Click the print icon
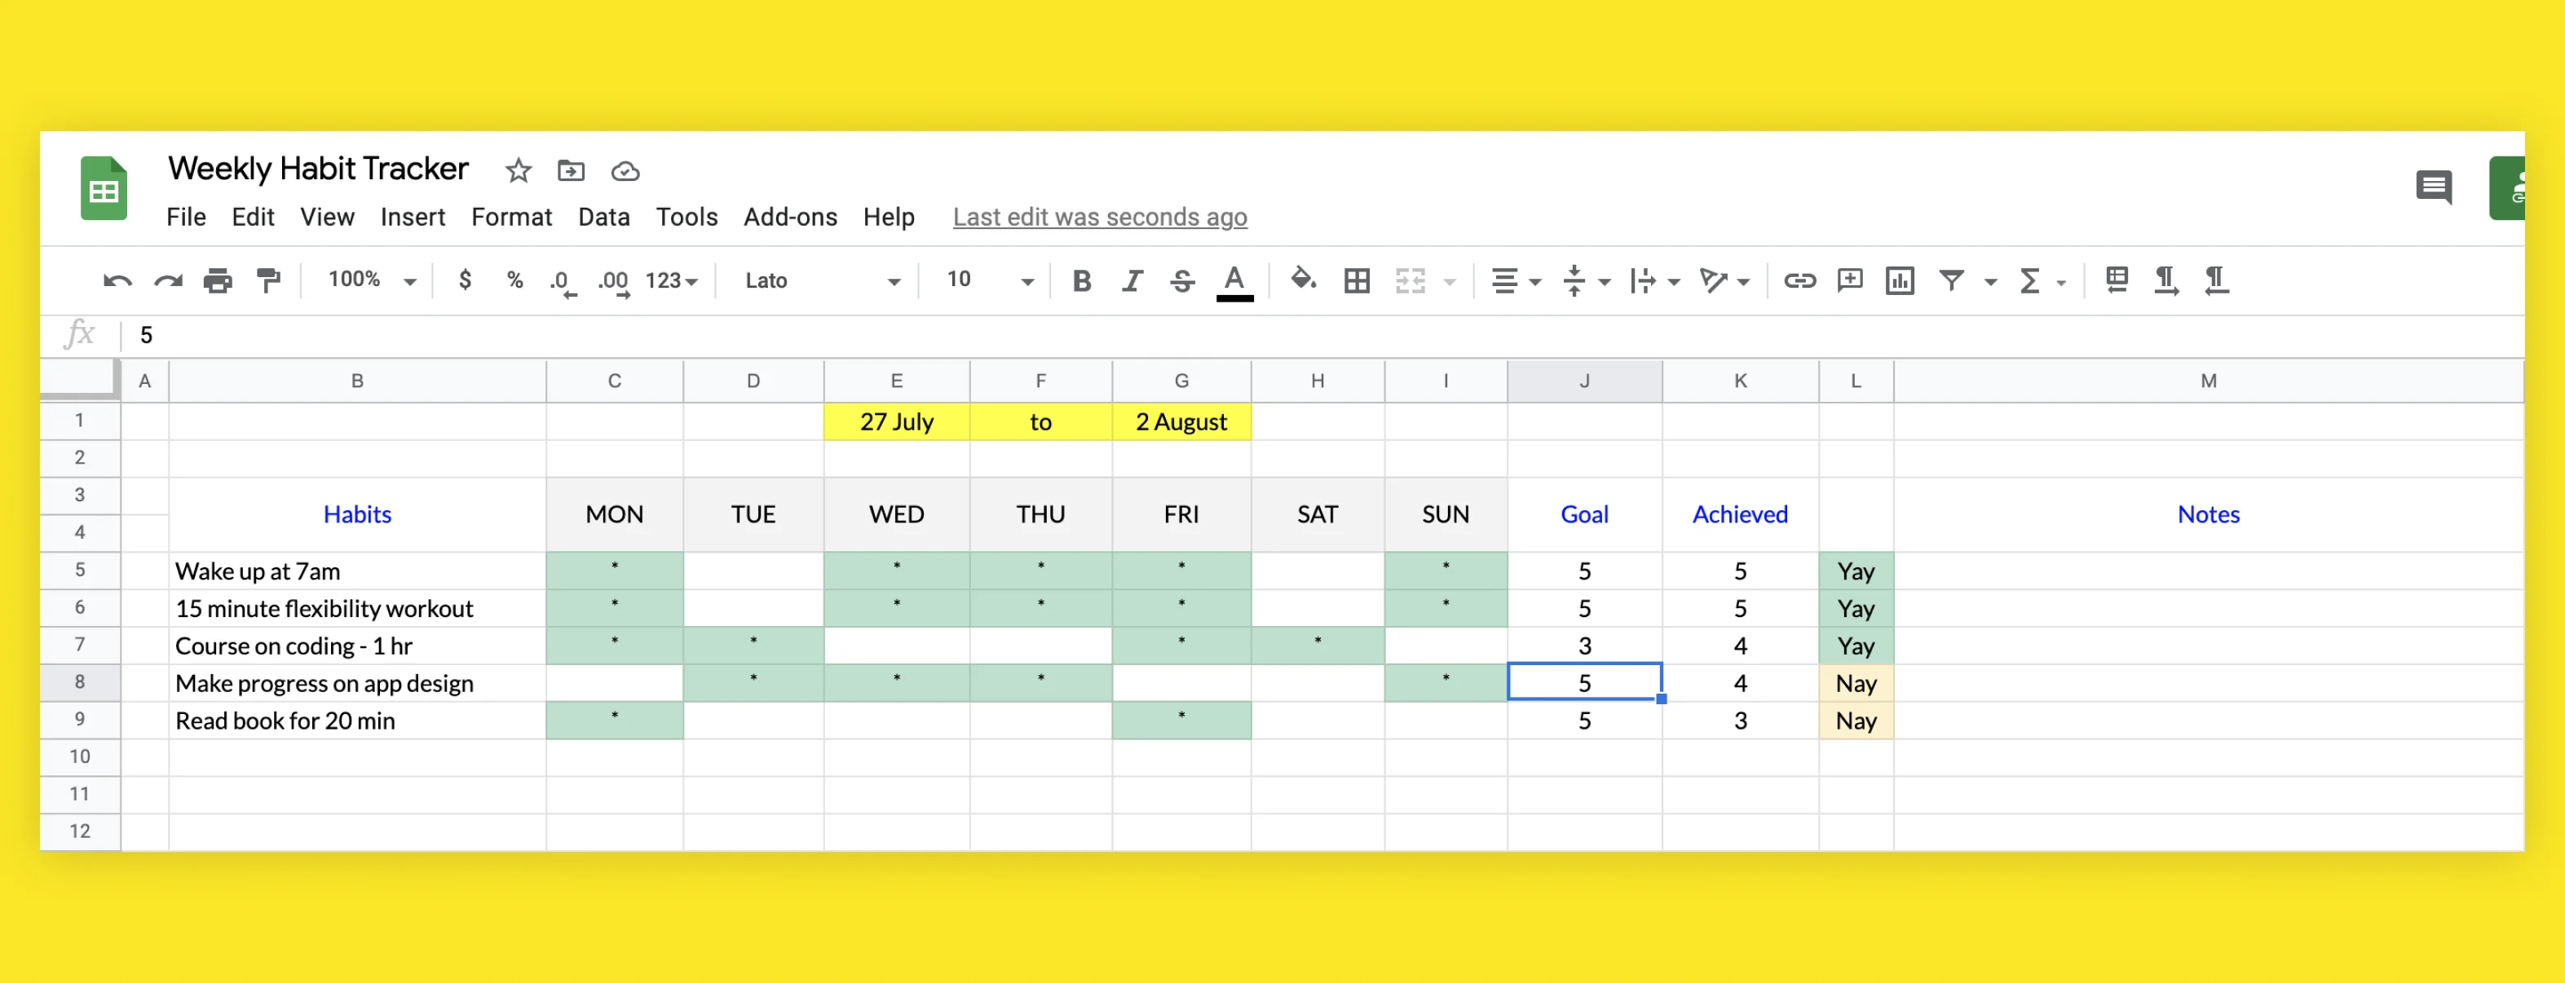The image size is (2565, 983). point(217,281)
